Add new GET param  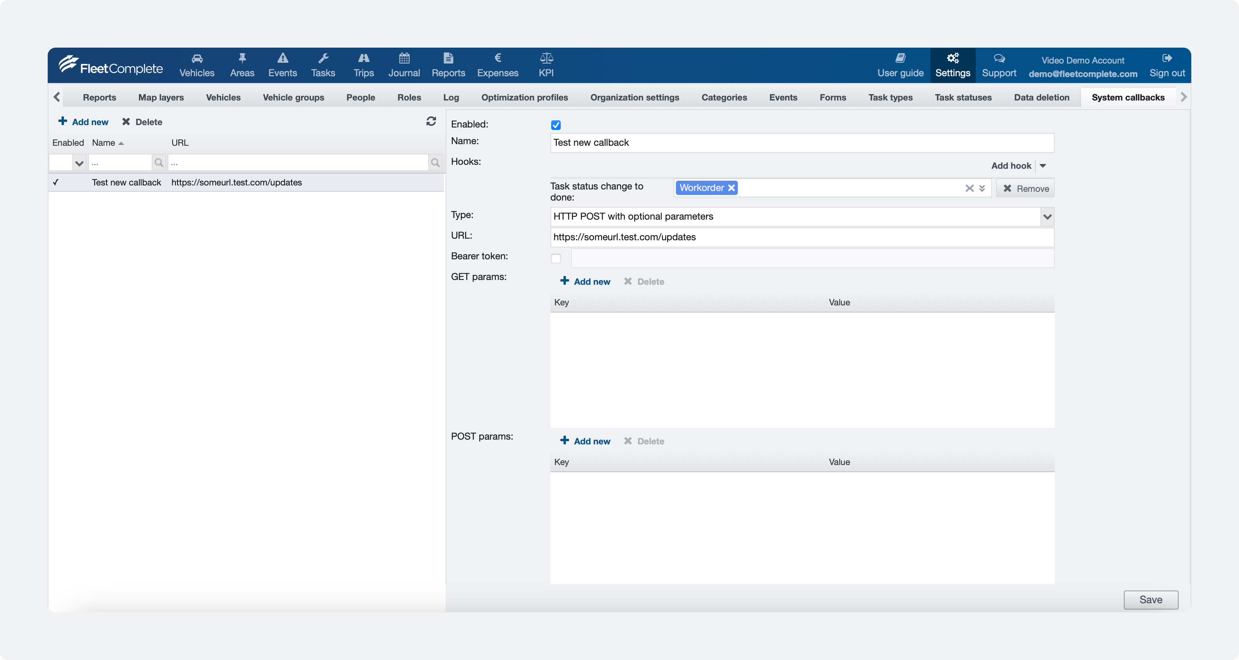[x=585, y=282]
